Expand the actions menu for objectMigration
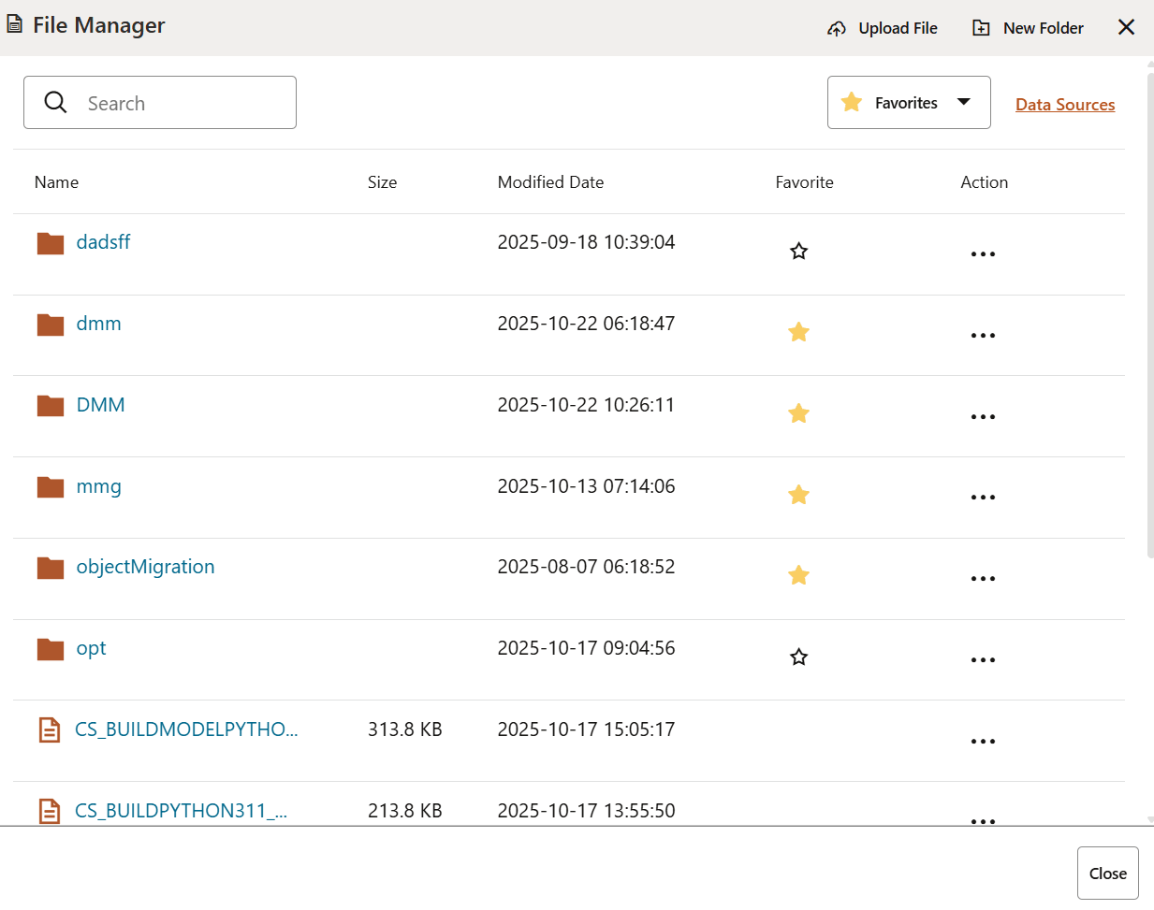The image size is (1154, 910). pos(983,578)
